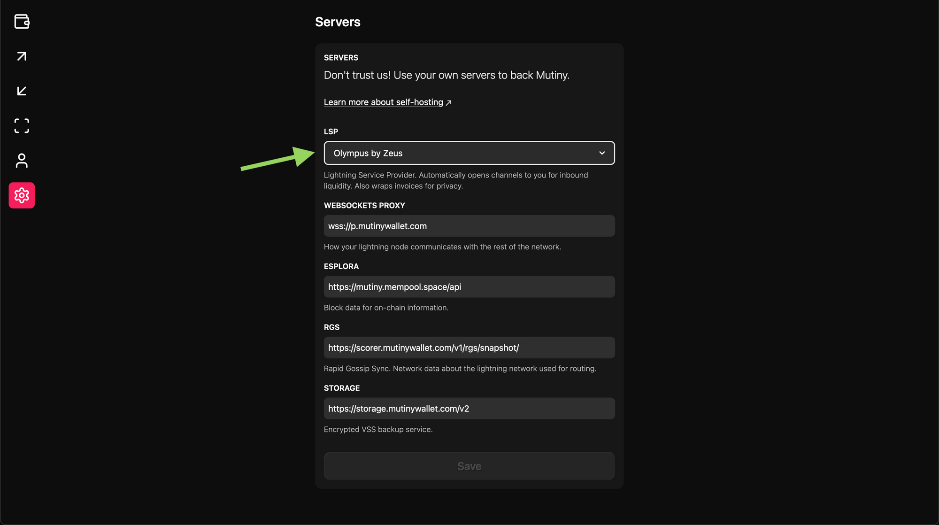Click the Receive arrow icon in sidebar
The image size is (939, 525).
(x=22, y=91)
